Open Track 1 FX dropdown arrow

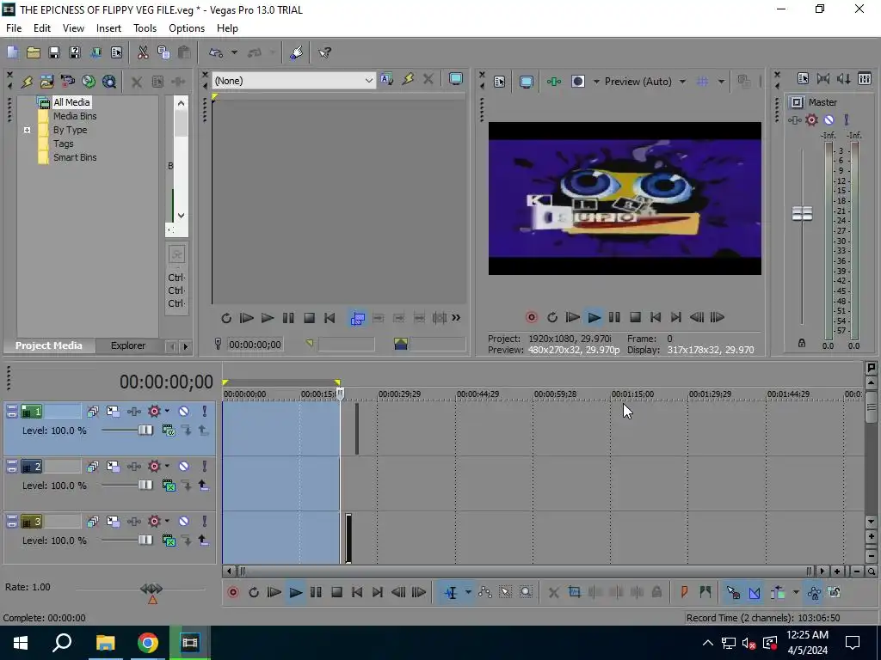167,412
